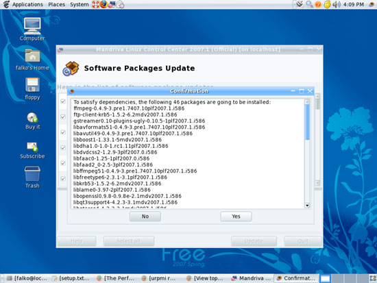Click the Mandriva Control Center window menu icon
The image size is (377, 283).
[60, 50]
